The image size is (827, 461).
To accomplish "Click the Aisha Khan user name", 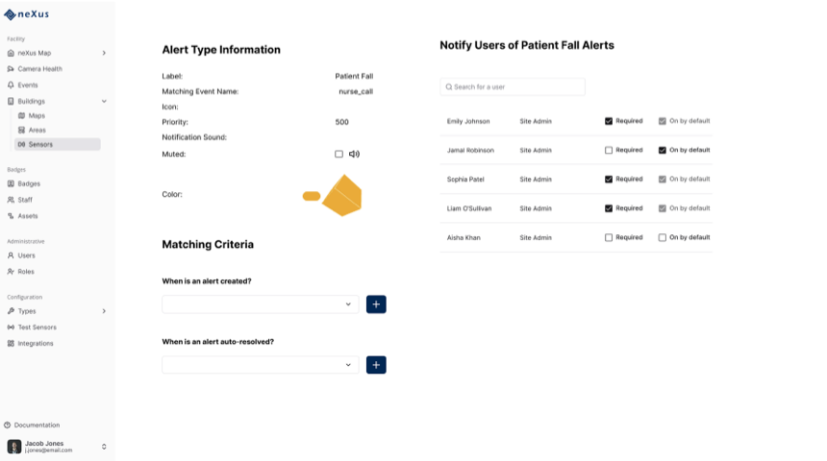I will (x=464, y=237).
